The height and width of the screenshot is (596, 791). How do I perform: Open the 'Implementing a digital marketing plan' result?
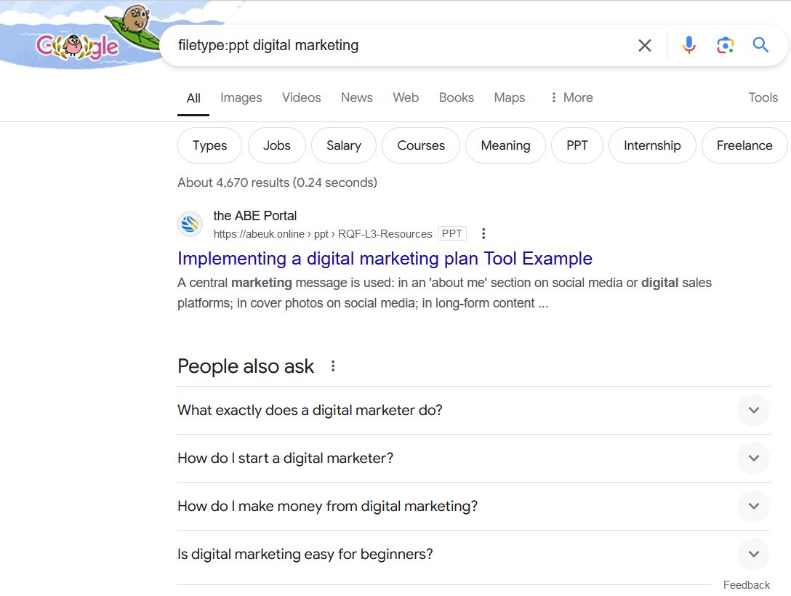(x=385, y=259)
